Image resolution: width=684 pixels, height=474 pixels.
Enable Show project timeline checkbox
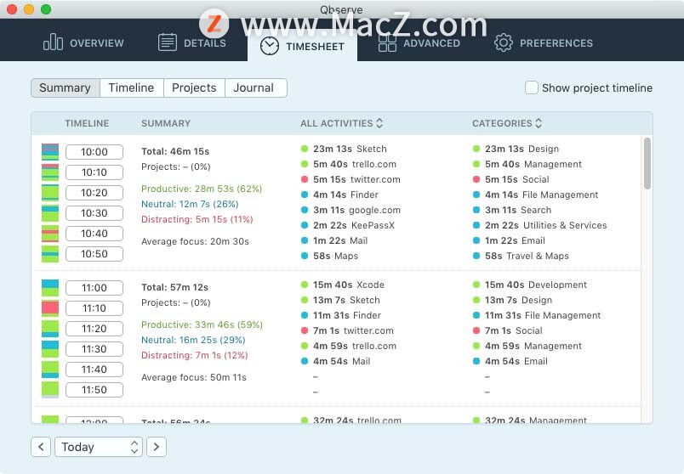[x=532, y=87]
